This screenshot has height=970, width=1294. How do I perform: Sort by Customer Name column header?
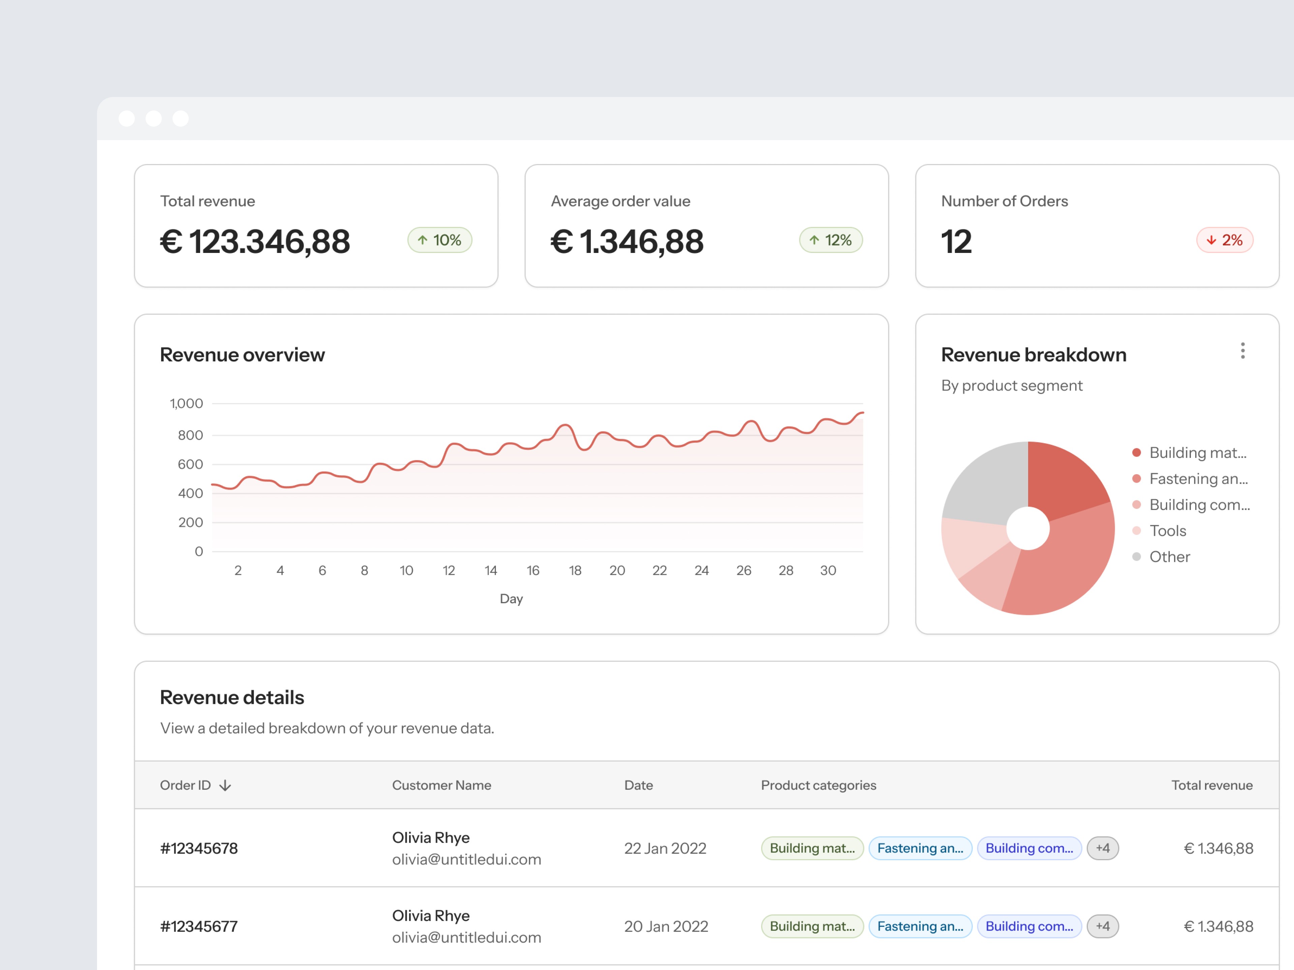(x=441, y=785)
